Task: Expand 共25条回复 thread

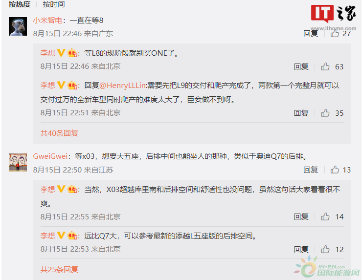Action: tap(59, 269)
